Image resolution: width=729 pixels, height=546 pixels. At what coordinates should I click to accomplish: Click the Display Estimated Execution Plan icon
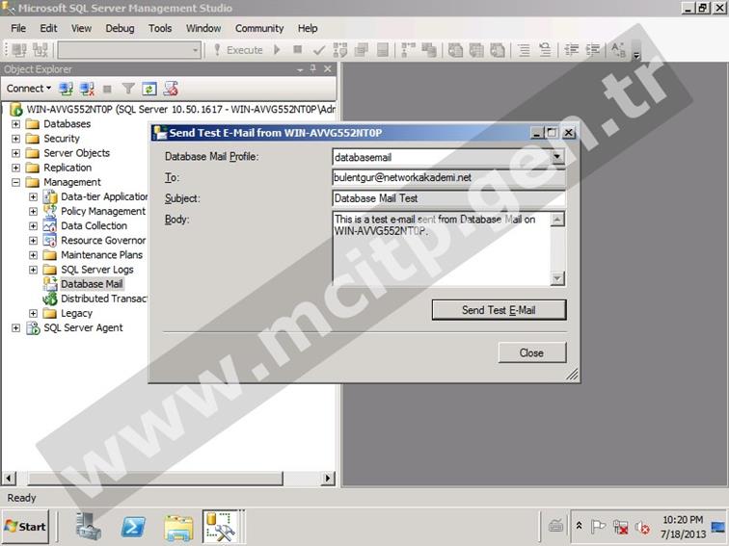pos(340,50)
